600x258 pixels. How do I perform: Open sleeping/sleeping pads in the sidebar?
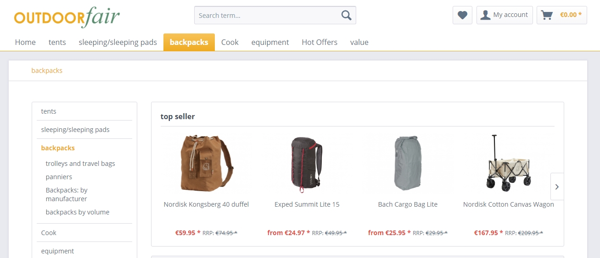(x=75, y=130)
